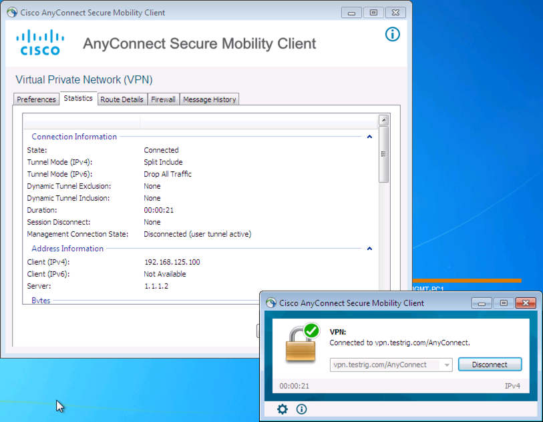Minimize the main AnyConnect window
This screenshot has width=543, height=422.
pyautogui.click(x=351, y=13)
